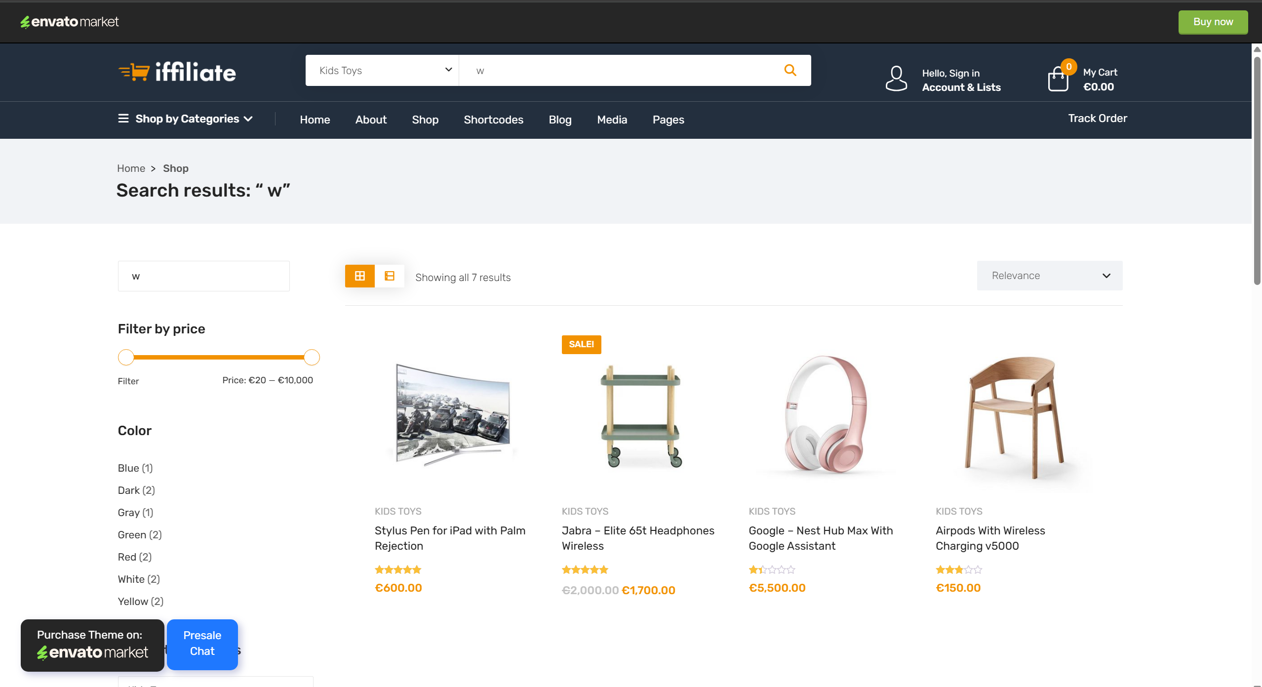
Task: Filter by color Gray (1)
Action: [x=136, y=512]
